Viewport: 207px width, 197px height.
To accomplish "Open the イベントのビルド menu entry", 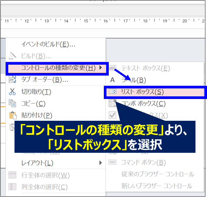I will pos(48,44).
